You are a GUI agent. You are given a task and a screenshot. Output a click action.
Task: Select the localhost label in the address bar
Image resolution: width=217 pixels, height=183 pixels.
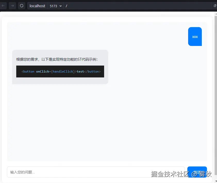click(x=37, y=6)
